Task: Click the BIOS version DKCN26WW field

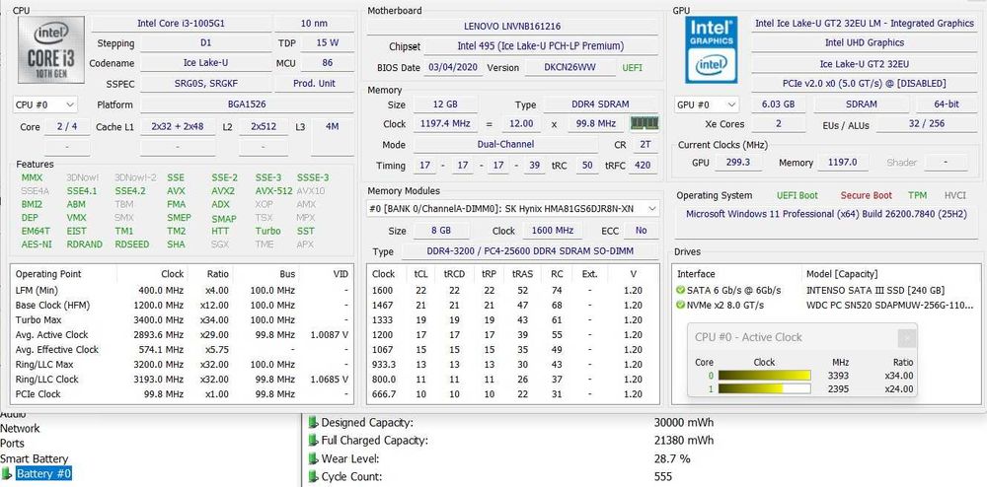Action: [x=570, y=67]
